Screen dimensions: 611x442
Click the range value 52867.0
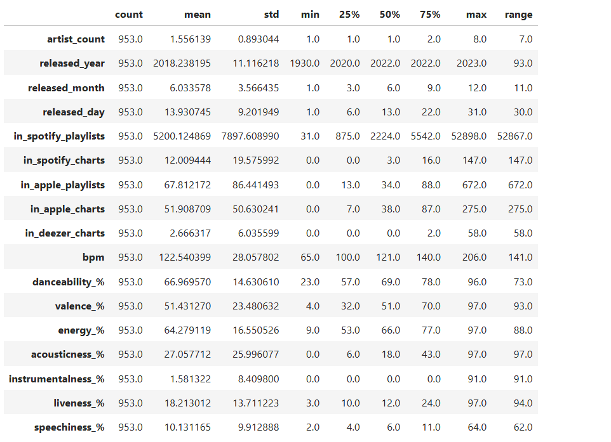click(x=515, y=136)
